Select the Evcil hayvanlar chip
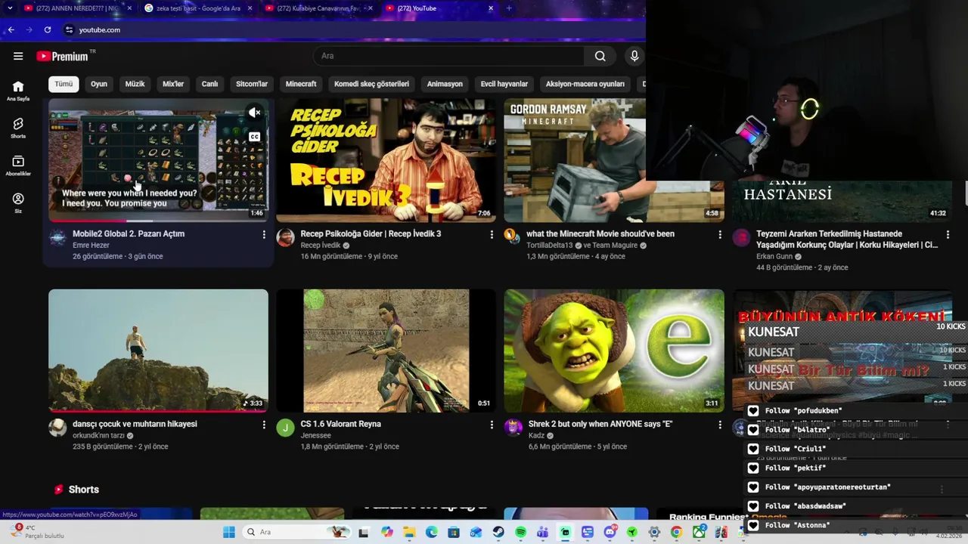The height and width of the screenshot is (544, 968). point(504,84)
